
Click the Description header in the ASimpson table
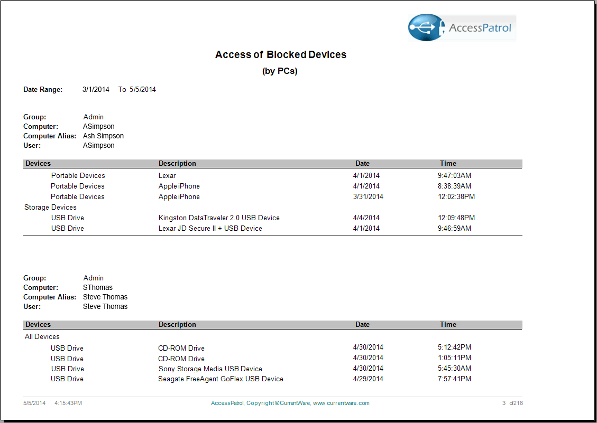click(178, 164)
